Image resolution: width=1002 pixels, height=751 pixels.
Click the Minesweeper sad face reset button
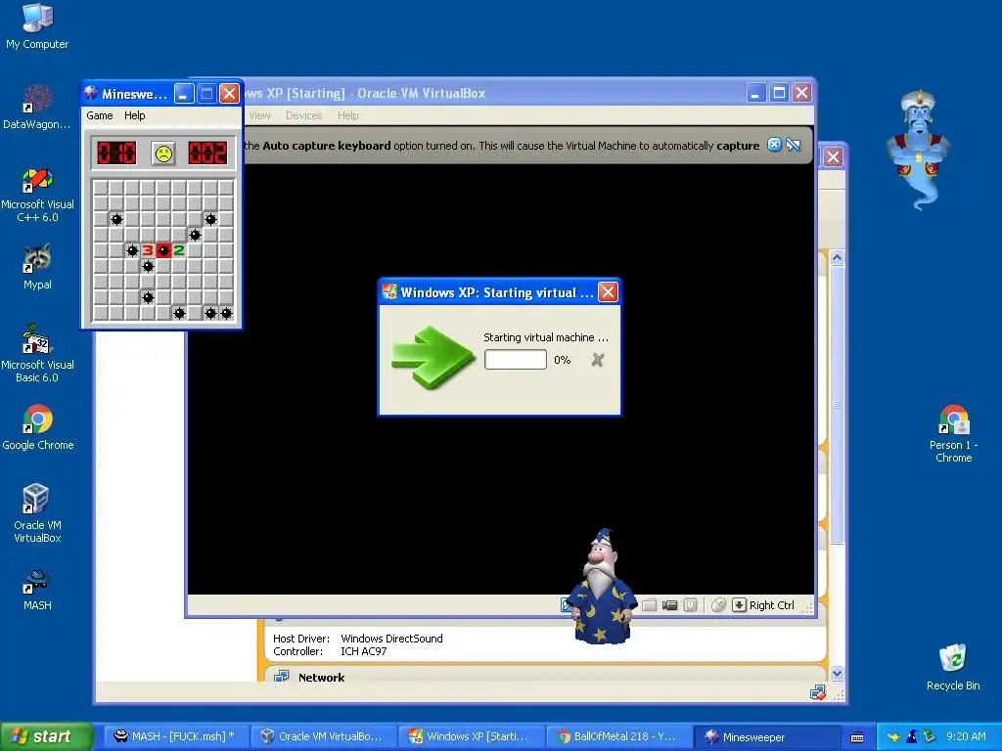click(163, 154)
